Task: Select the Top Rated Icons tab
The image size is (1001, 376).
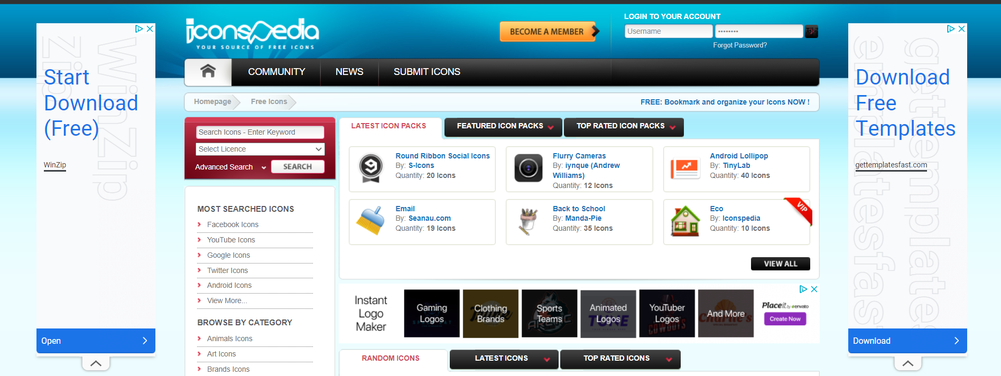Action: (616, 358)
